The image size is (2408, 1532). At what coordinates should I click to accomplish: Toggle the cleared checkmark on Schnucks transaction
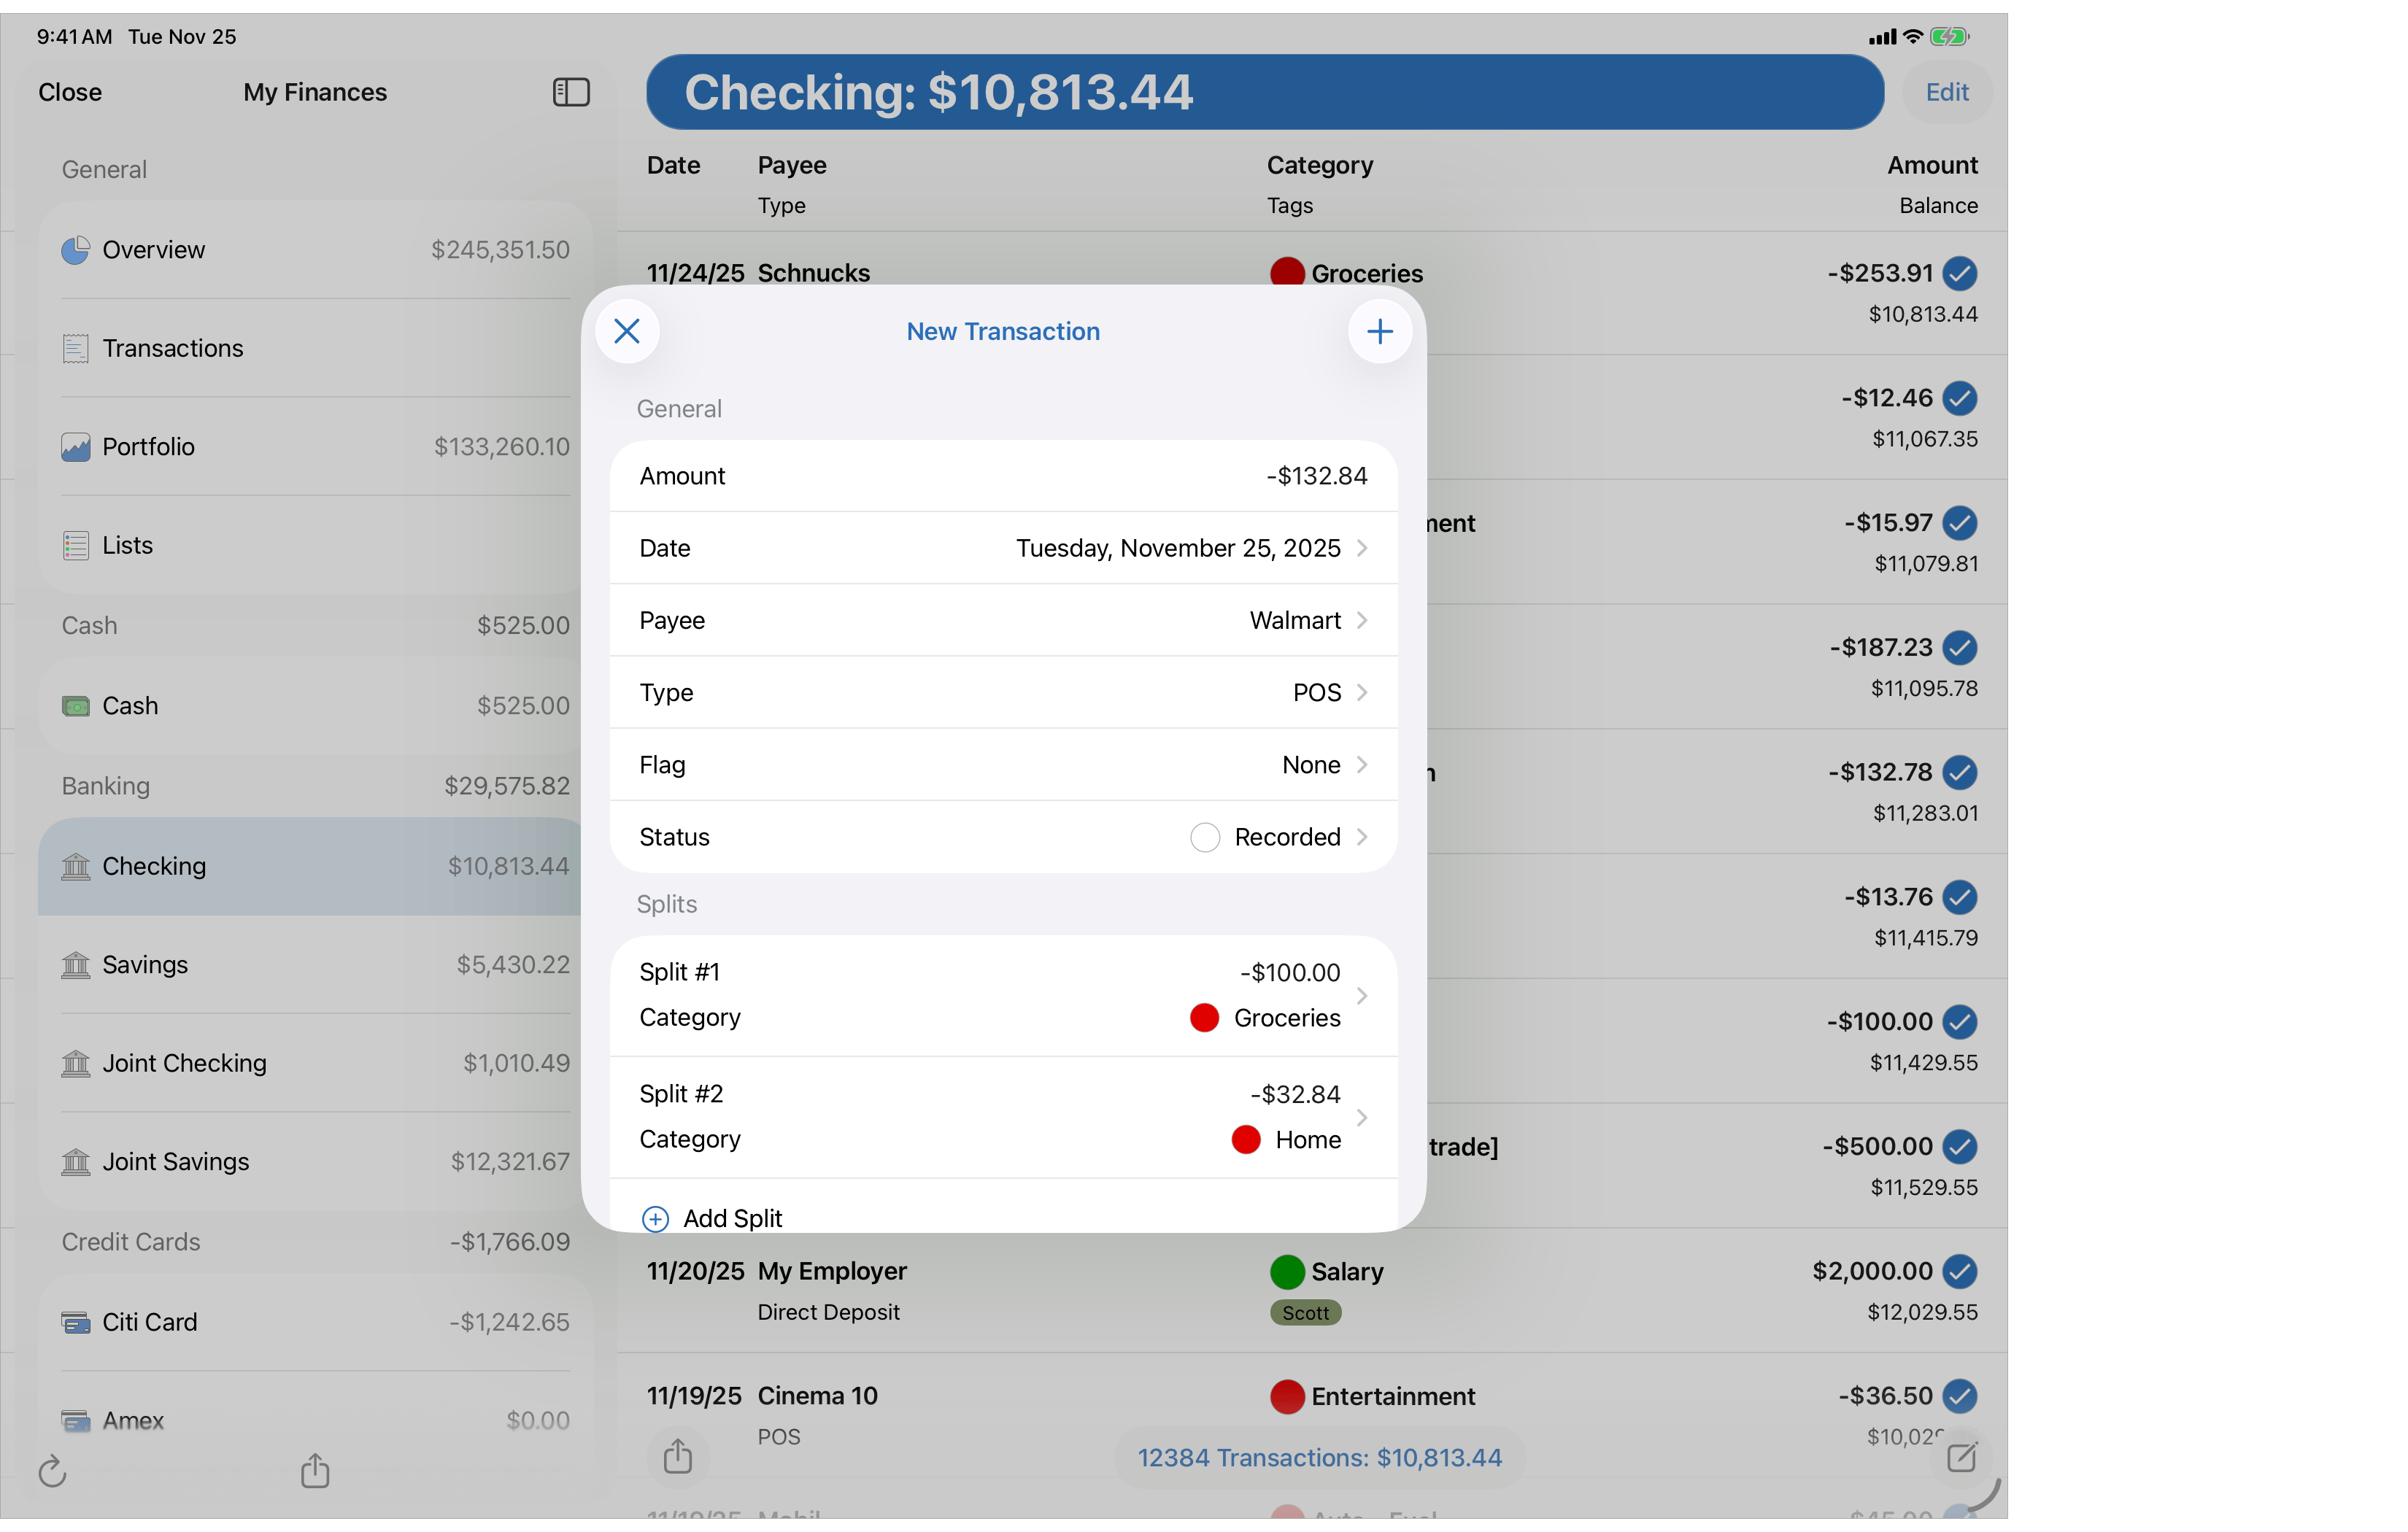point(1959,273)
